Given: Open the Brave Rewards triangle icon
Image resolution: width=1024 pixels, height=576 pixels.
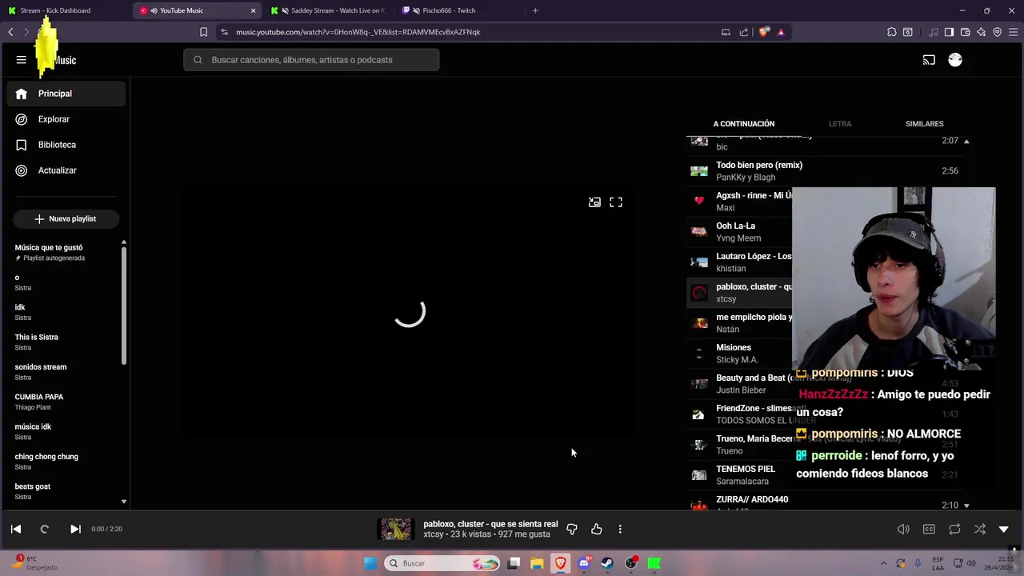Looking at the screenshot, I should pyautogui.click(x=781, y=32).
